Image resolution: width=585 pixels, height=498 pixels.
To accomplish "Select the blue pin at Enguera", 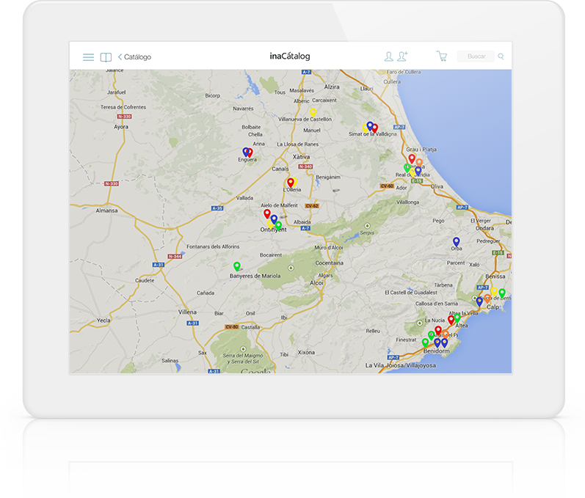I will (246, 152).
